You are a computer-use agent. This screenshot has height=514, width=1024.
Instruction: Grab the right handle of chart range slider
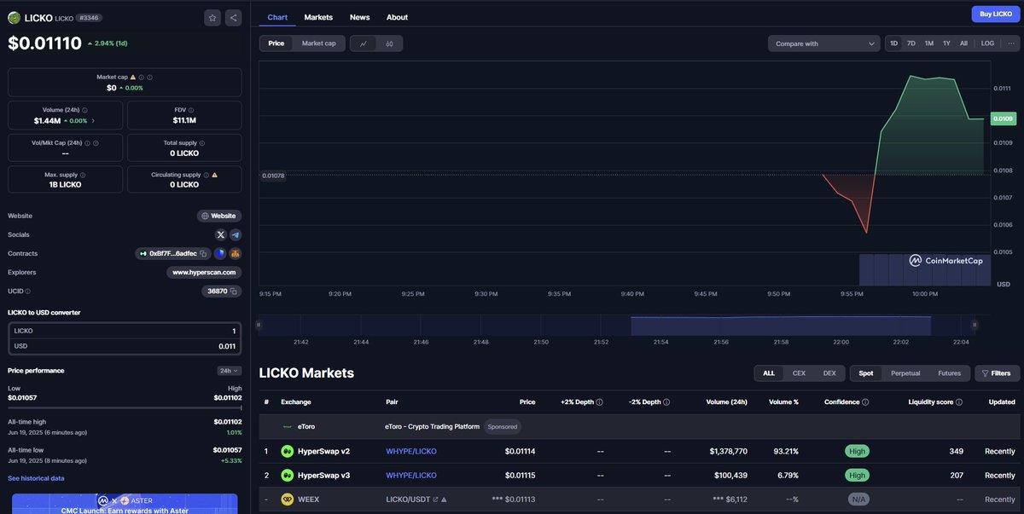coord(975,325)
